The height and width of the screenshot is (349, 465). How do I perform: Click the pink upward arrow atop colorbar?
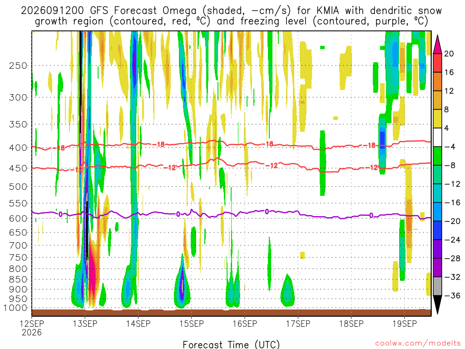437,44
